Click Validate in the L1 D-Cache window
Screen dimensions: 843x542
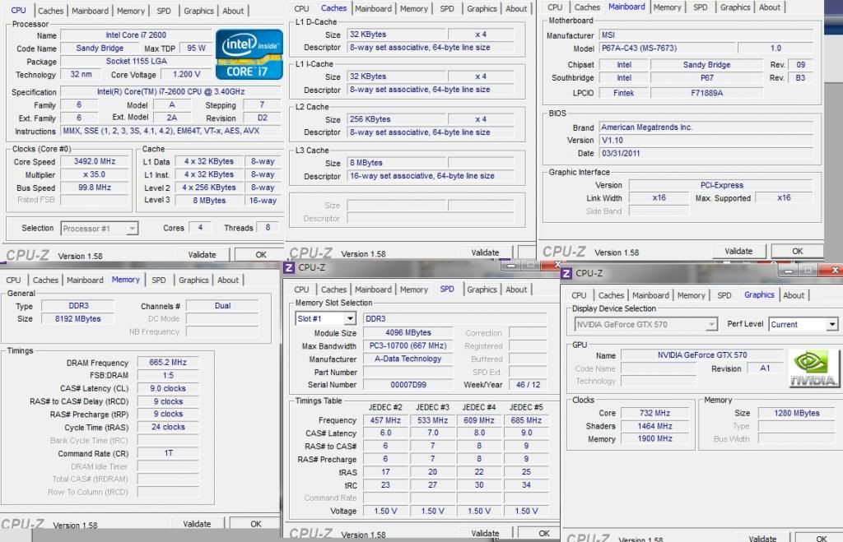(x=485, y=253)
